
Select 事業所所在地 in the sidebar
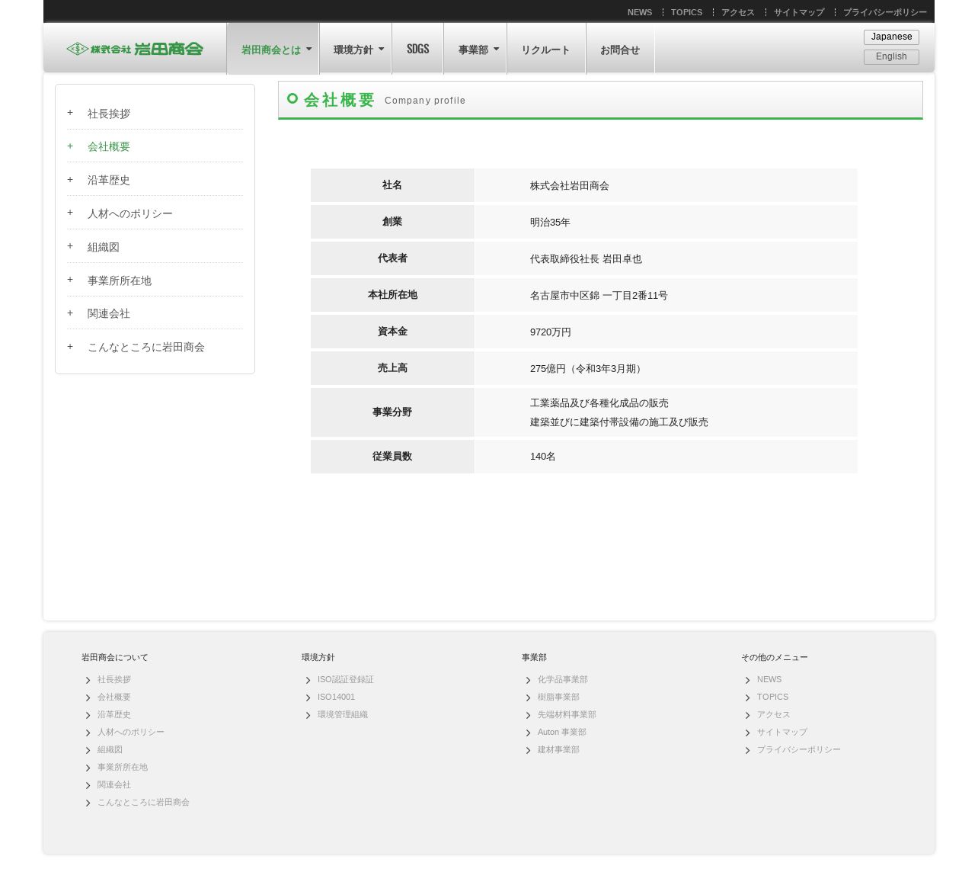120,281
